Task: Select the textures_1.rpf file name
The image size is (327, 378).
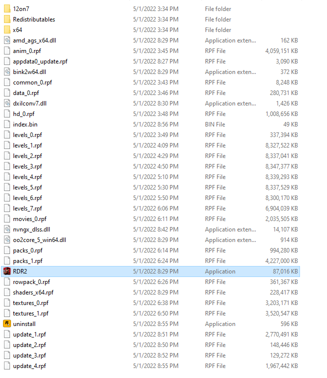Action: tap(30, 313)
